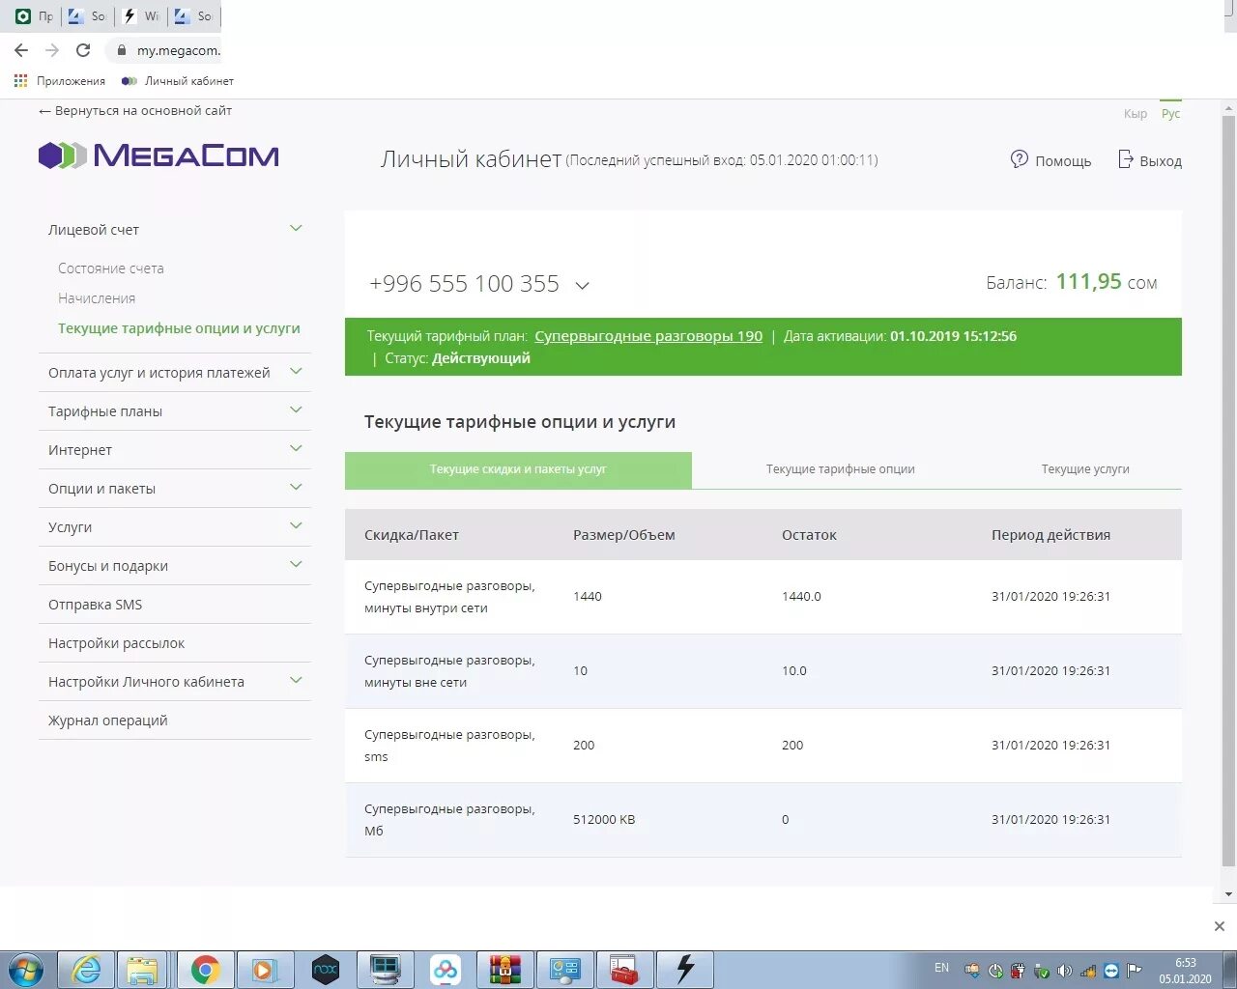
Task: Open the red toolbox taskbar icon
Action: [x=624, y=970]
